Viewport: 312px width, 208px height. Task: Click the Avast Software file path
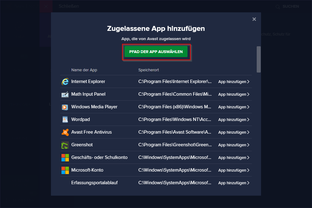pyautogui.click(x=175, y=132)
